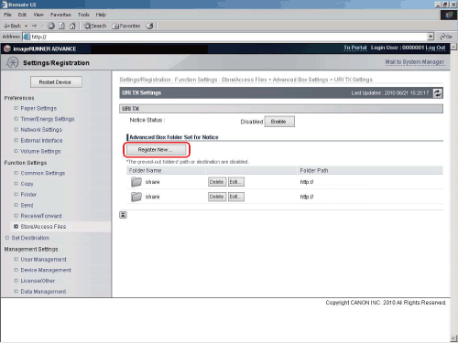Click inside the address bar URL field

click(226, 37)
